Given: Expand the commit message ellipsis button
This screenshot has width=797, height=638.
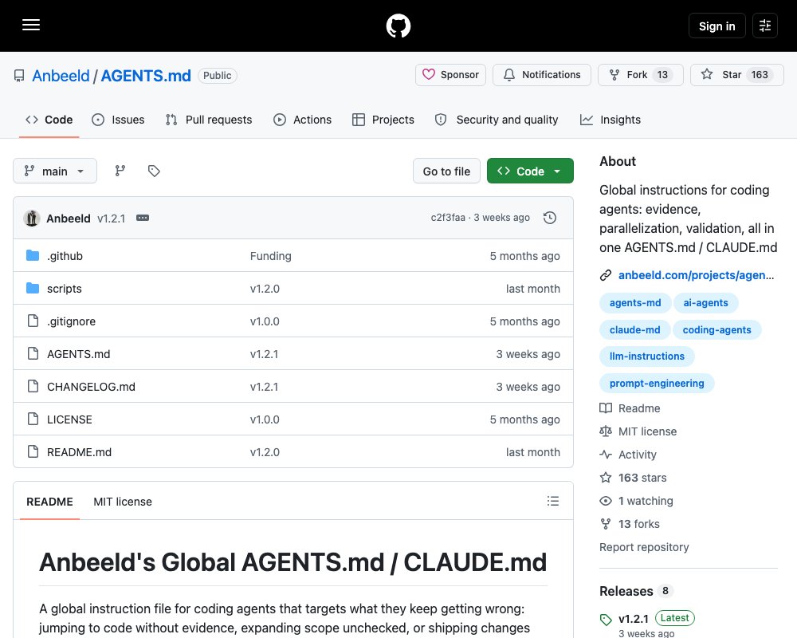Looking at the screenshot, I should point(143,218).
